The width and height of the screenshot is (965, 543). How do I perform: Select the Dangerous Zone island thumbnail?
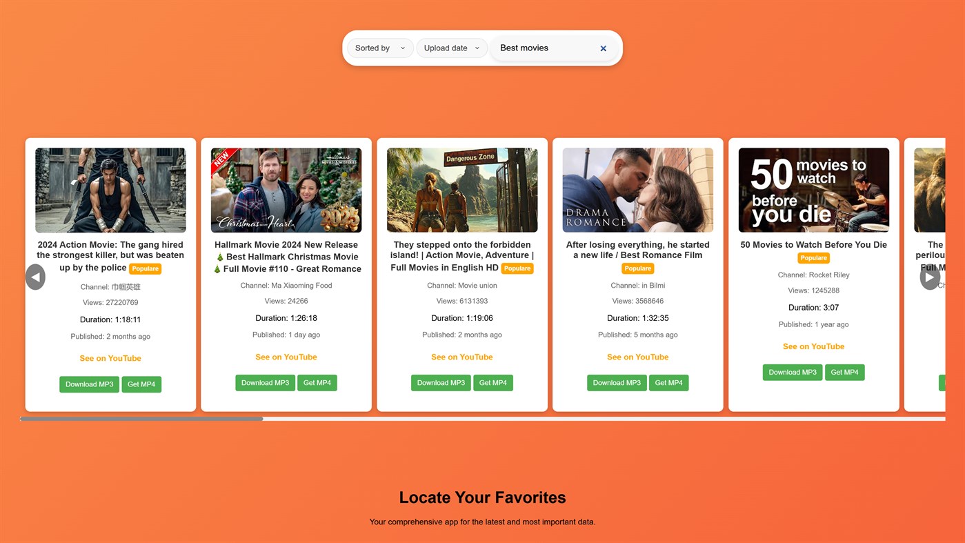462,190
